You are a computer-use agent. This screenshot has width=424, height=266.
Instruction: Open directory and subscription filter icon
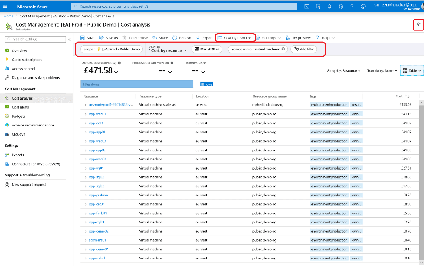point(318,7)
